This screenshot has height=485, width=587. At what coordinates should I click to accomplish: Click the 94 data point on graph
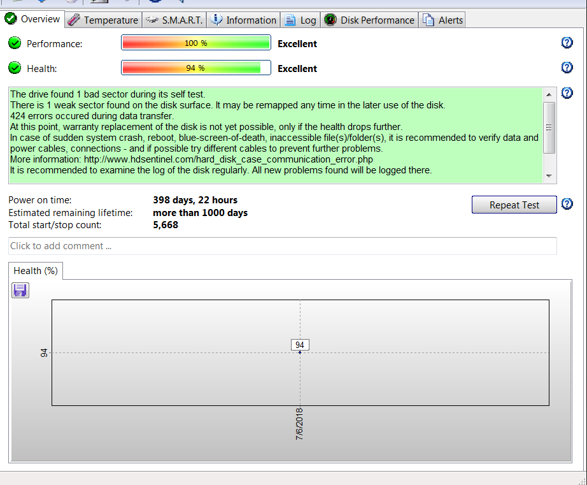(x=300, y=352)
